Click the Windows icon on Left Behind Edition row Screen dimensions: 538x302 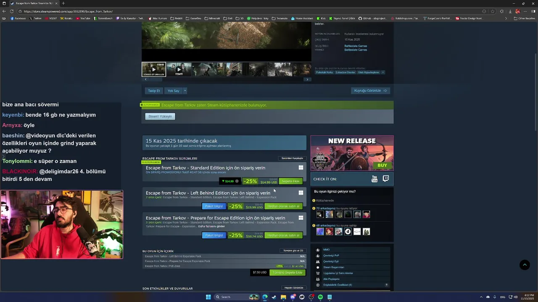tap(301, 193)
